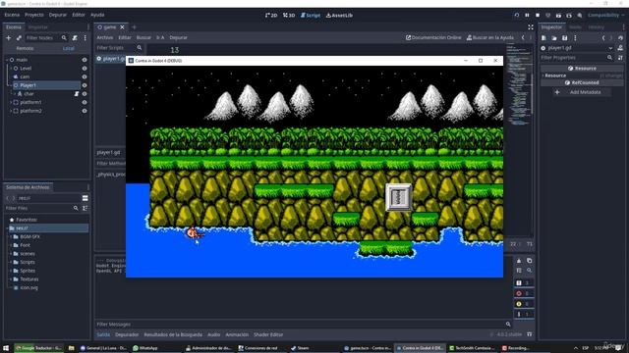629x353 pixels.
Task: Switch to the Script workspace
Action: point(311,16)
